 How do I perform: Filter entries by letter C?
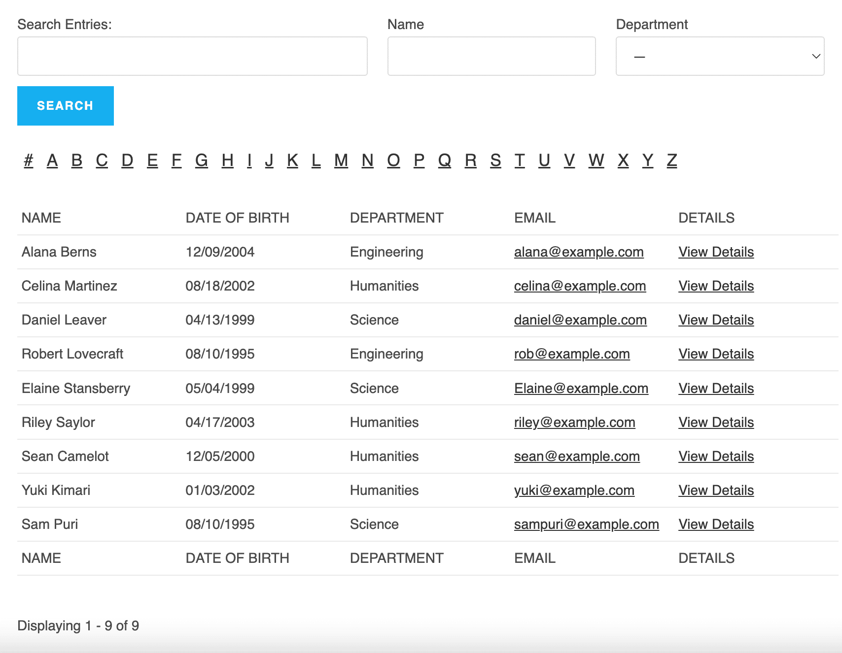coord(102,161)
